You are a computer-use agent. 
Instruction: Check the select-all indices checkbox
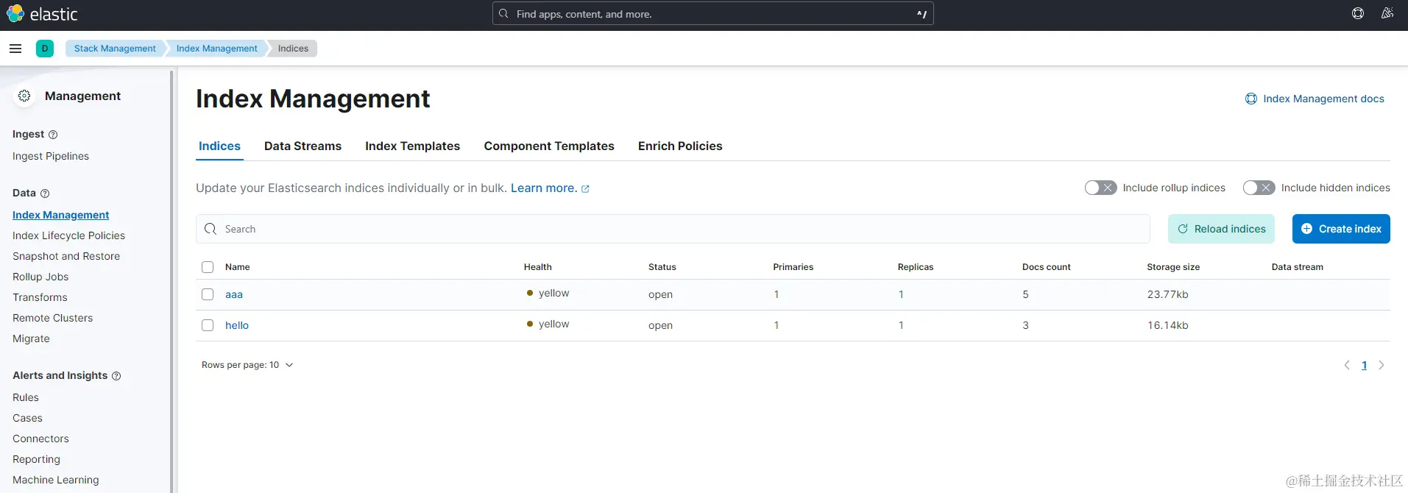208,267
